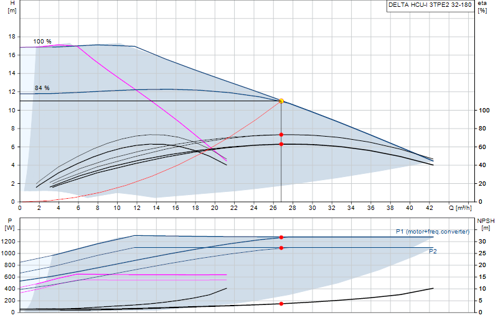The image size is (498, 323).
Task: Click the "eta [%]" axis title
Action: (482, 7)
